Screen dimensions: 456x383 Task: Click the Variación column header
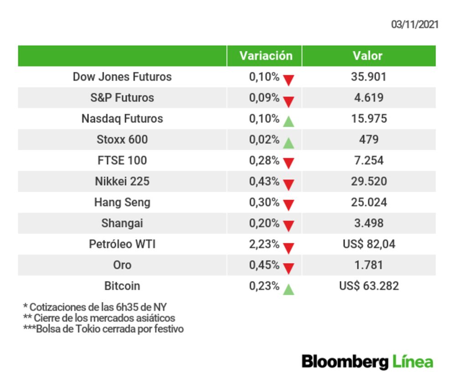tap(266, 56)
